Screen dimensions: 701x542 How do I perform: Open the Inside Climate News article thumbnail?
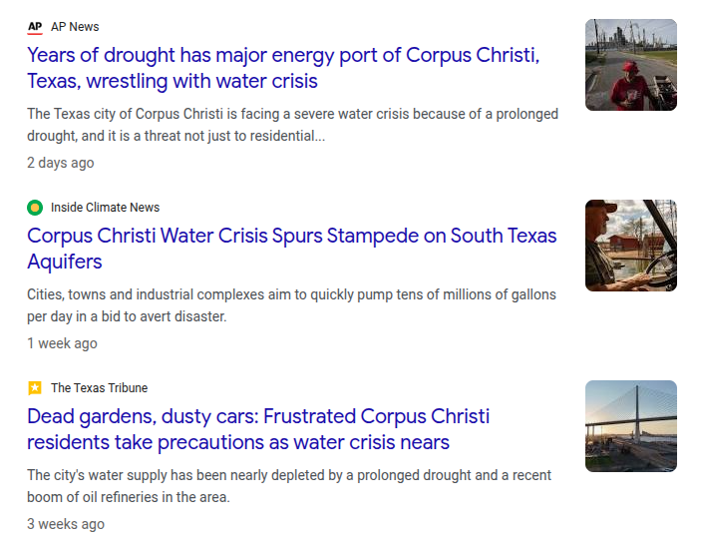tap(630, 246)
